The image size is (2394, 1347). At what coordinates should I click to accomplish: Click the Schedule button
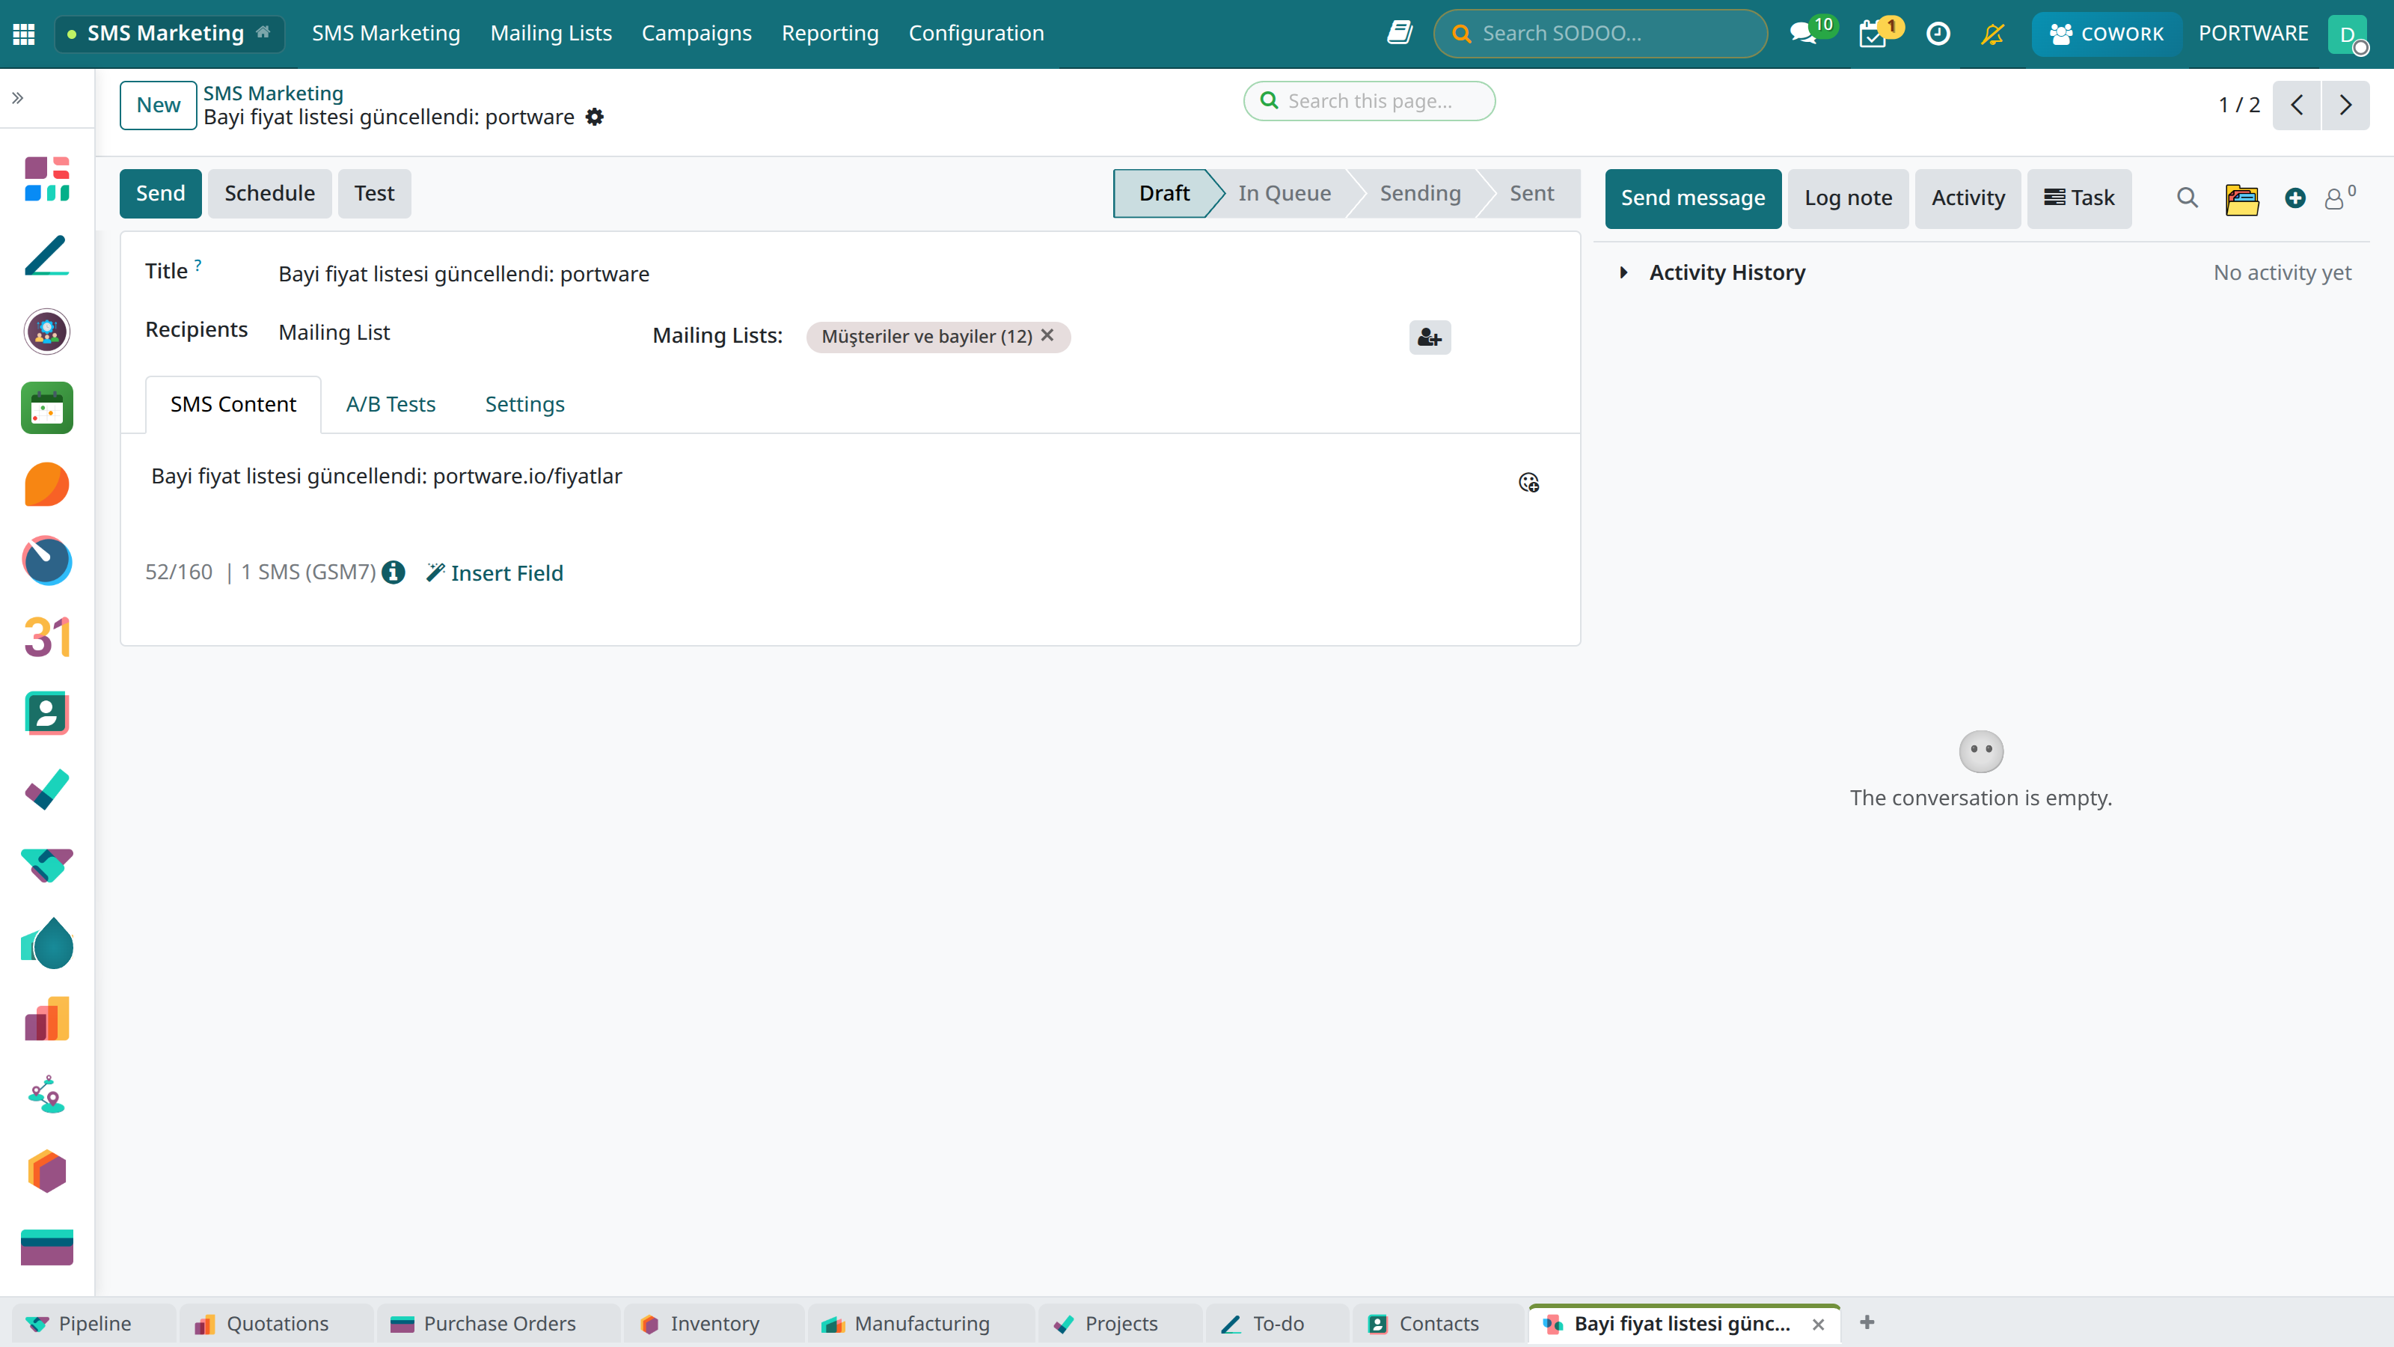(x=269, y=193)
